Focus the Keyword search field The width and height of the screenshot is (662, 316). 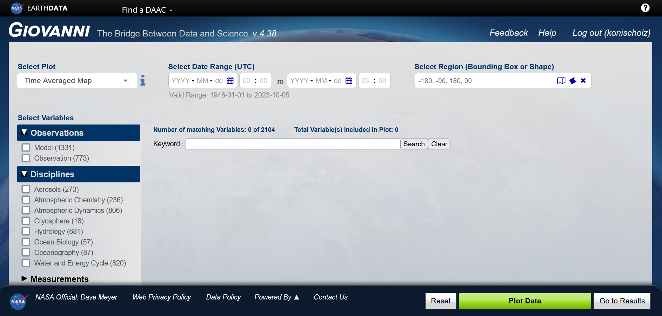coord(293,144)
